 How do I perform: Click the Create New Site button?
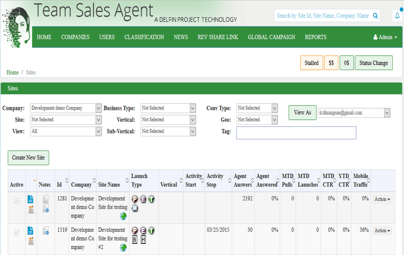[28, 158]
